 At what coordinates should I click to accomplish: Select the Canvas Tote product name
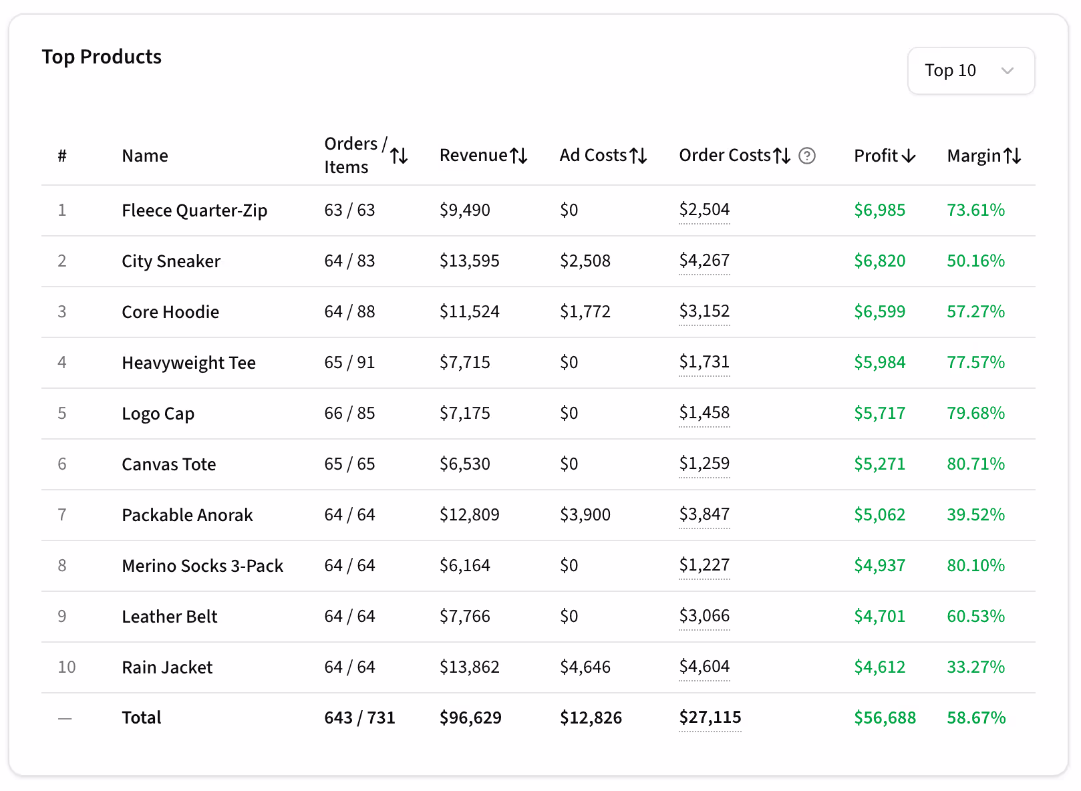tap(168, 464)
